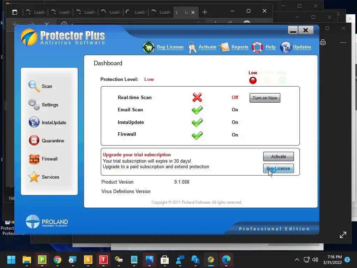
Task: Click the Protector Plus taskbar icon
Action: 211,260
